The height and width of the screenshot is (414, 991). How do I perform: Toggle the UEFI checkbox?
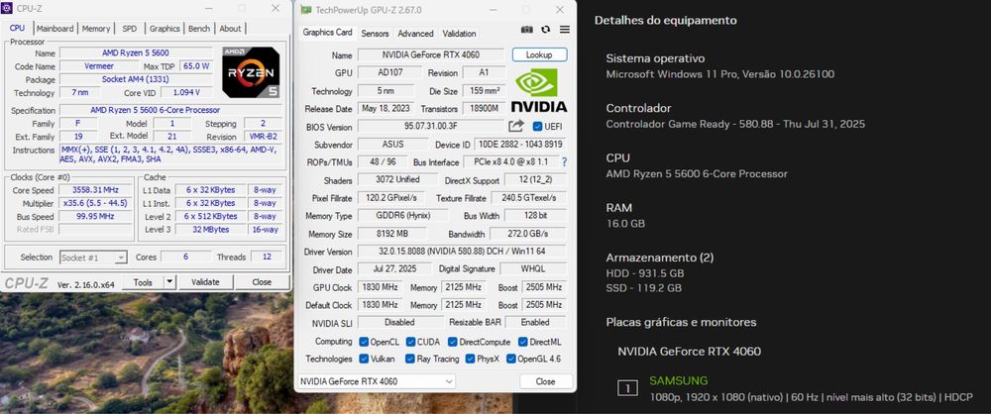pyautogui.click(x=537, y=127)
